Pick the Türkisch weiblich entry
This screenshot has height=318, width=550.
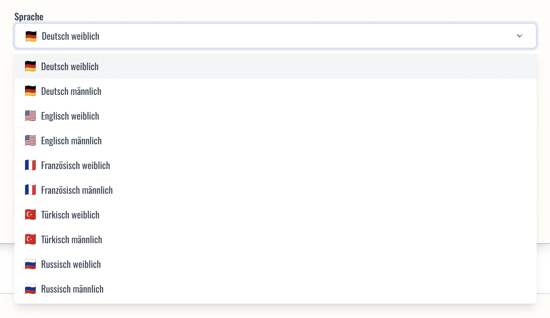coord(275,215)
